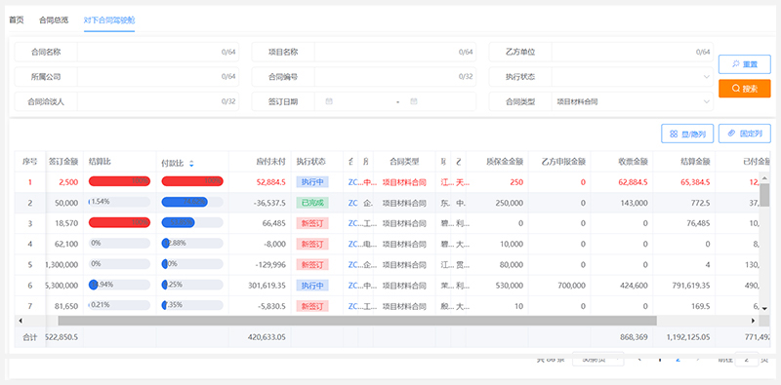The width and height of the screenshot is (781, 385).
Task: Click the orange 搜索 search button
Action: (744, 89)
